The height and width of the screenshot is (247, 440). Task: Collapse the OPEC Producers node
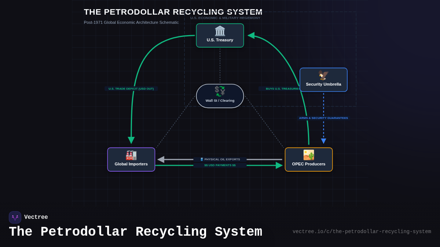(x=308, y=160)
